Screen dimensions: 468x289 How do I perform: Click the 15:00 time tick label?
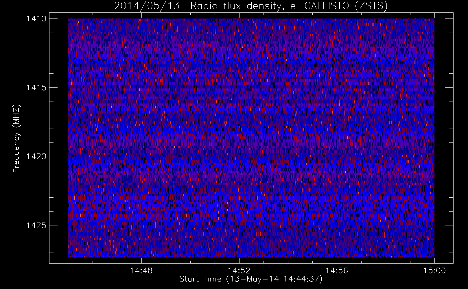tap(434, 271)
